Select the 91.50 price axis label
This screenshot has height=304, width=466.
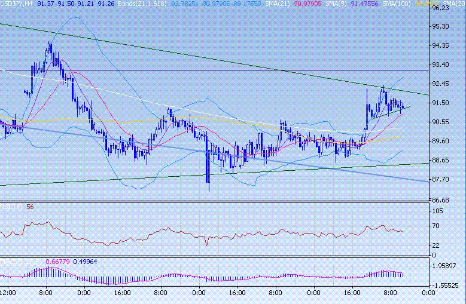[440, 103]
